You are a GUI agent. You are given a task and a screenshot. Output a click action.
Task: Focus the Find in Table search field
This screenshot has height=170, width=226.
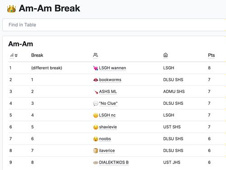[114, 25]
